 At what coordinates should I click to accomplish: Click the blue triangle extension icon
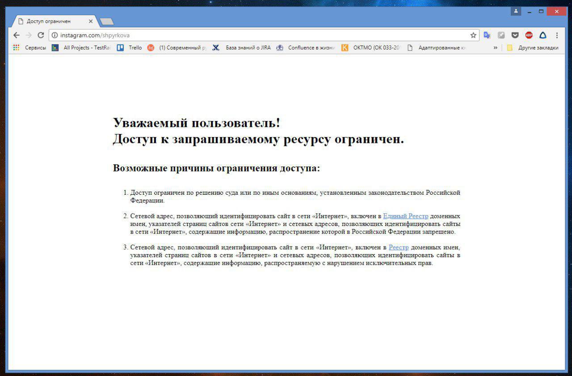[x=543, y=35]
